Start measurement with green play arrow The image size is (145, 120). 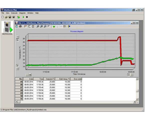[x=23, y=17]
